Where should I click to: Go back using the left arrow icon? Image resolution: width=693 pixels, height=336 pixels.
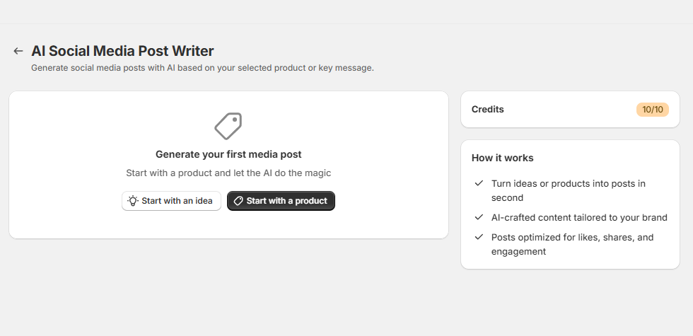pyautogui.click(x=18, y=51)
